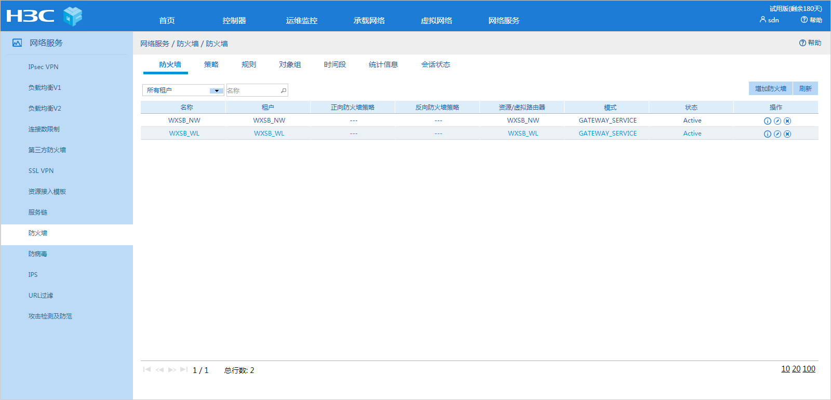This screenshot has width=831, height=400.
Task: Go to the last page arrow
Action: pos(183,370)
